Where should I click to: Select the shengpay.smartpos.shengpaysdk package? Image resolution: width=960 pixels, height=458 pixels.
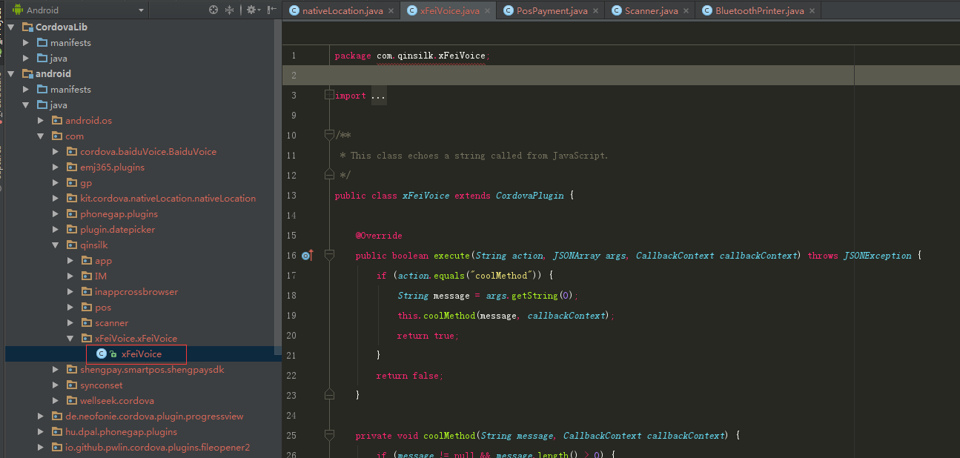152,370
